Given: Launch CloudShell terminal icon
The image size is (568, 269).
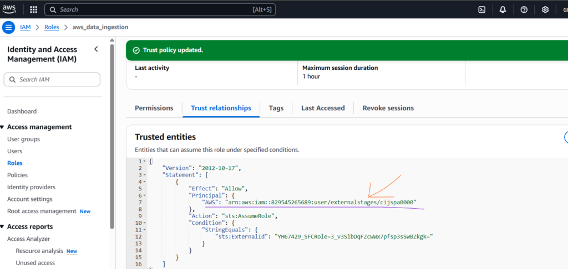Looking at the screenshot, I should pyautogui.click(x=482, y=10).
